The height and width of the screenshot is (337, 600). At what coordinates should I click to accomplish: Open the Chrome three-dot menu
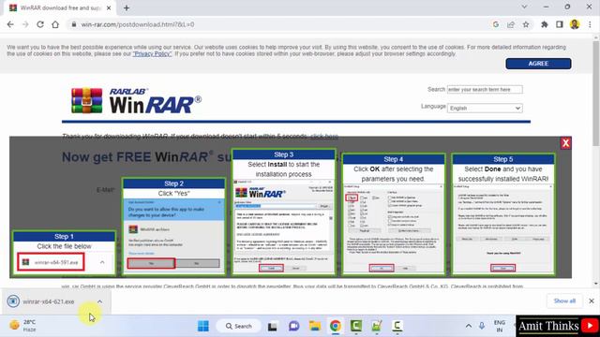pyautogui.click(x=590, y=24)
